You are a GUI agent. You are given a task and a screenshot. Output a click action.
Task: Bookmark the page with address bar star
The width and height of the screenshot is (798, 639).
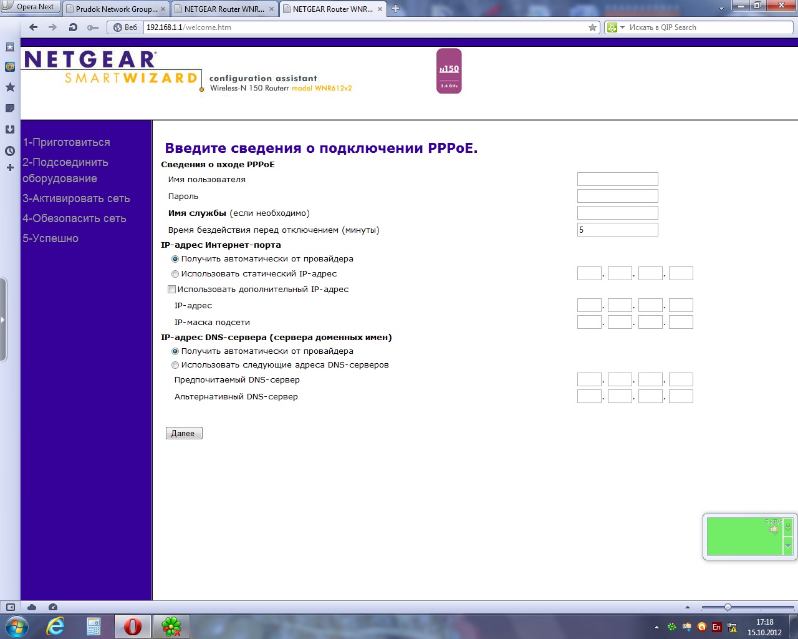tap(592, 27)
